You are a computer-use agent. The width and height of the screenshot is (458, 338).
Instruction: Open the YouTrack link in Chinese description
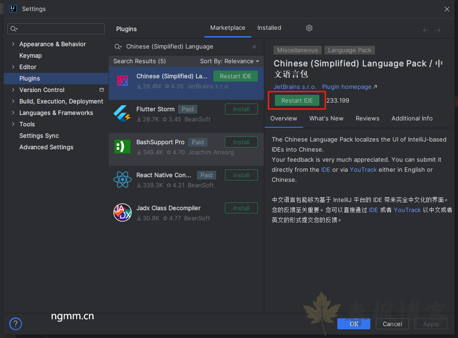pos(407,210)
